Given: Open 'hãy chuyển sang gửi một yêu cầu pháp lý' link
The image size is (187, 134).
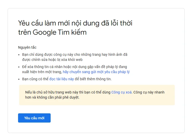Looking at the screenshot, I should tap(96, 72).
